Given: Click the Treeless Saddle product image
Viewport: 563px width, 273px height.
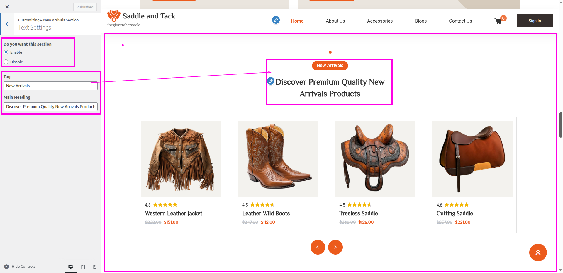Looking at the screenshot, I should tap(375, 158).
